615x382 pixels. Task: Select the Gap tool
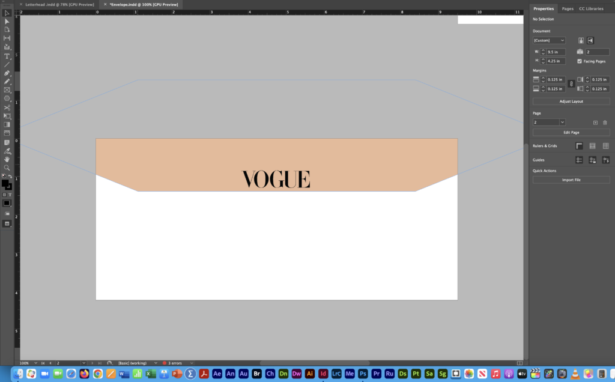pos(7,38)
